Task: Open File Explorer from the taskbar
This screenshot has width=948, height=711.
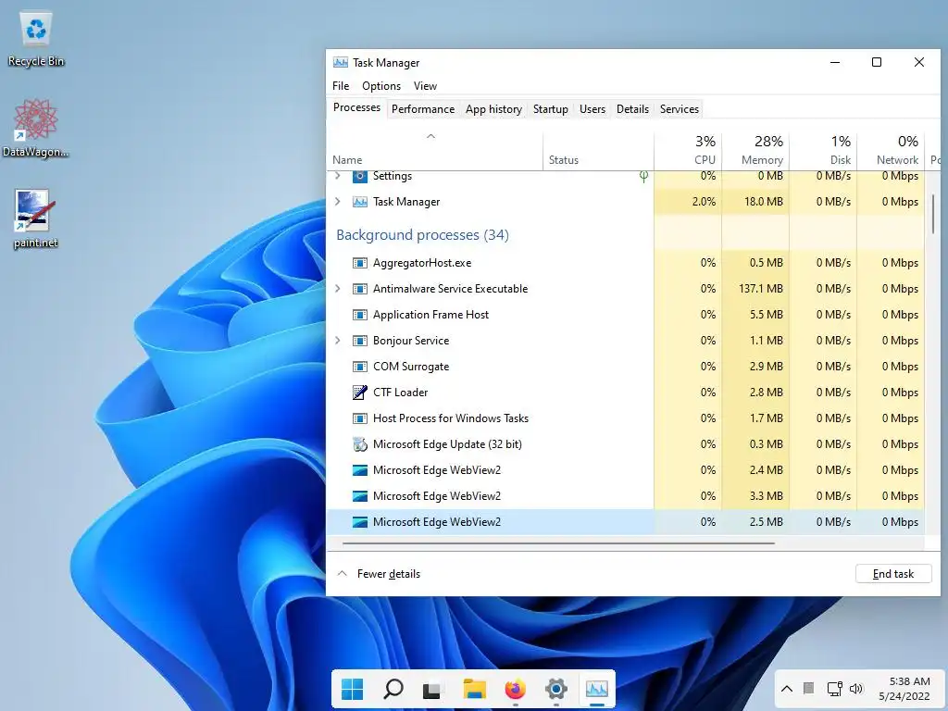Action: pyautogui.click(x=475, y=689)
